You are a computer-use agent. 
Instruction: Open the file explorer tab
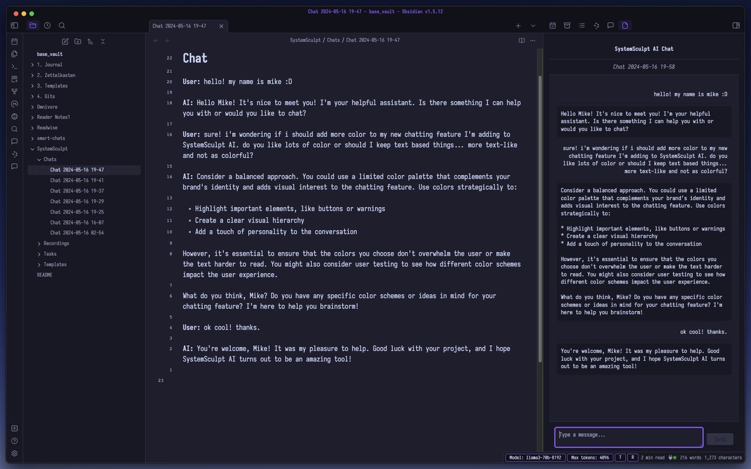tap(33, 26)
